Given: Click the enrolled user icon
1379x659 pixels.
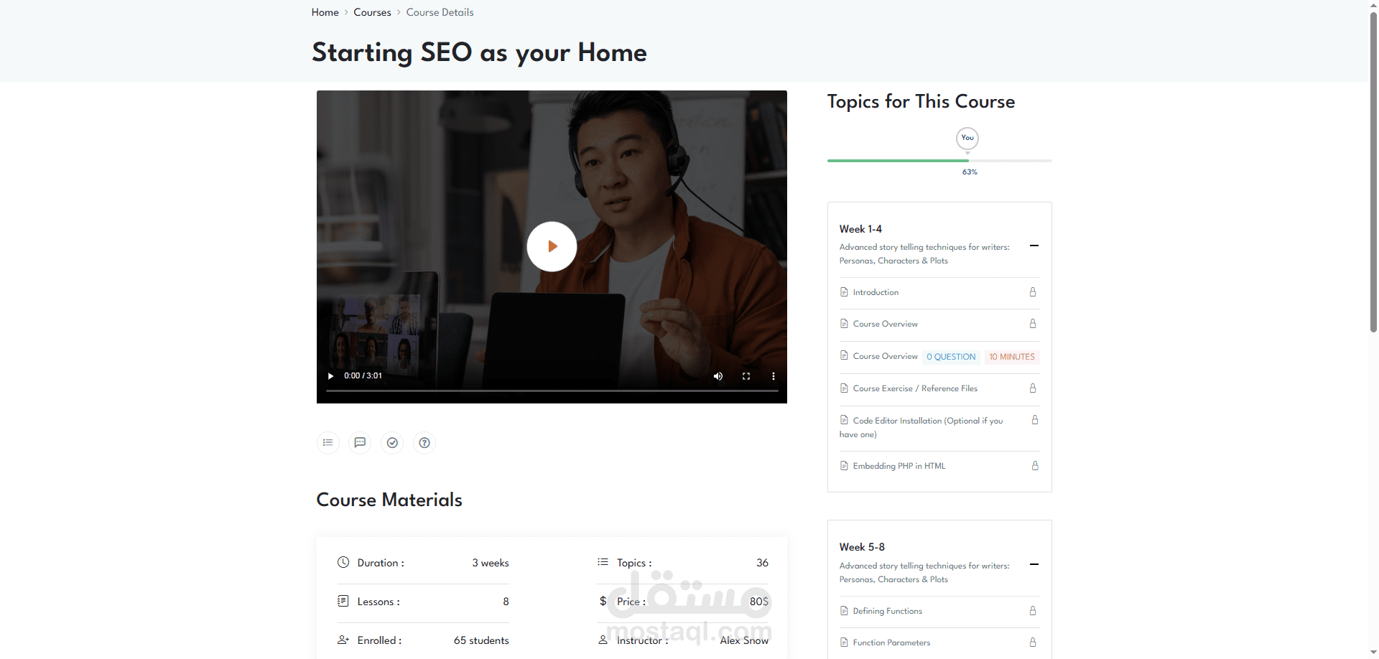Looking at the screenshot, I should [x=343, y=640].
